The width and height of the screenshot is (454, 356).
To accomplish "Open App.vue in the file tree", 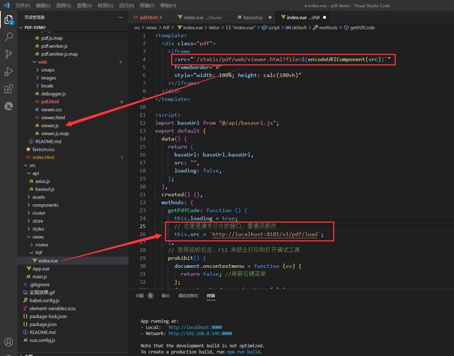I will (x=73, y=269).
